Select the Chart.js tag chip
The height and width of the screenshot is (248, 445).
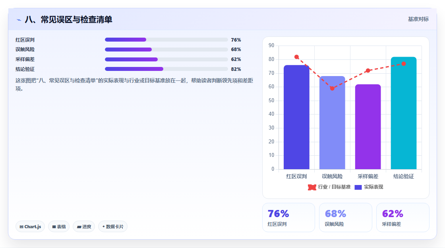pos(30,227)
